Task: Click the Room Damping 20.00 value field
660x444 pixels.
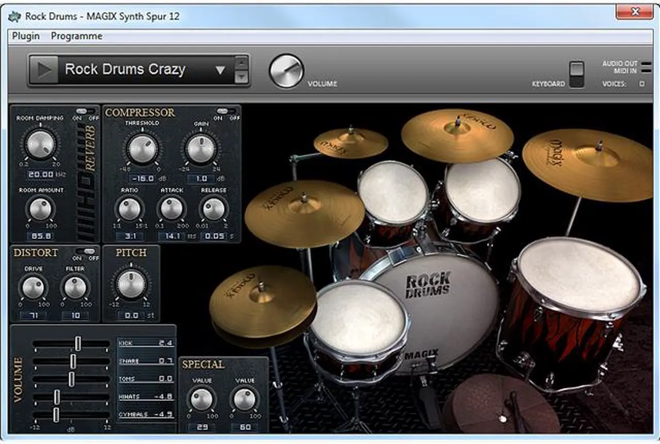Action: pyautogui.click(x=41, y=175)
